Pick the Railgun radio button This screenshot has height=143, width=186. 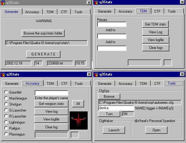[6, 128]
